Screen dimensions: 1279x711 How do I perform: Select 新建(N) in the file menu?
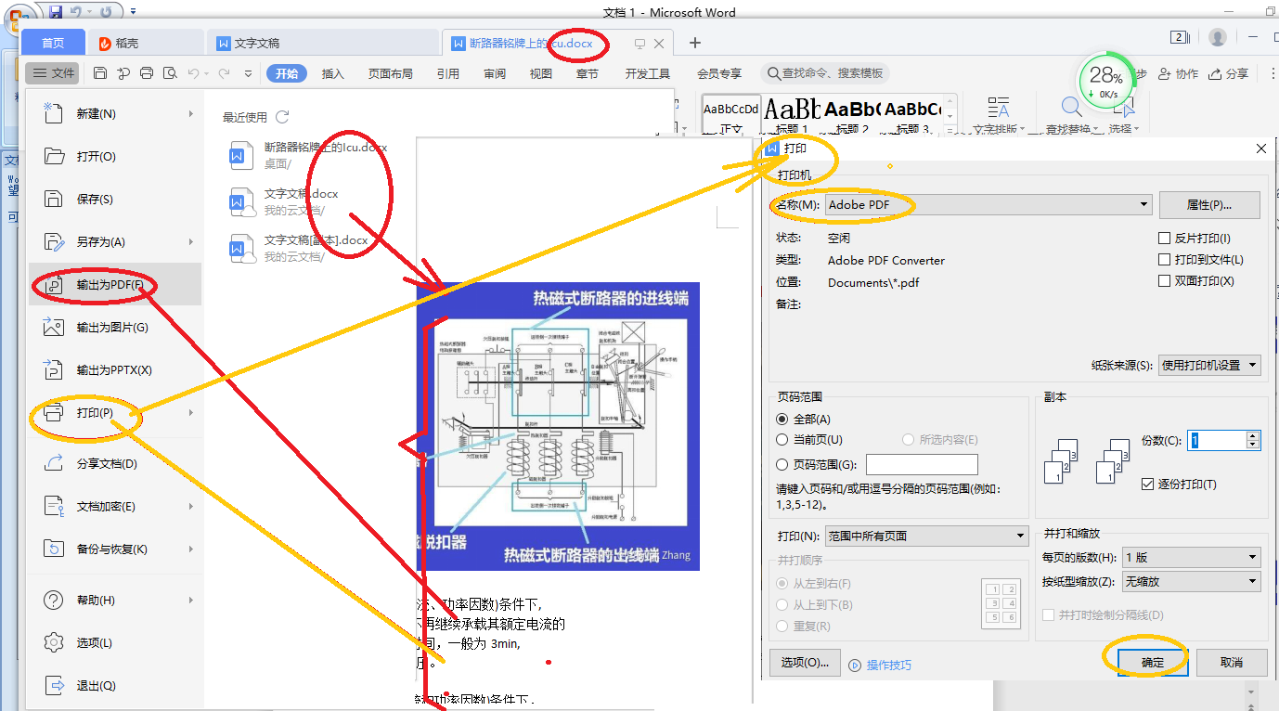pos(115,113)
